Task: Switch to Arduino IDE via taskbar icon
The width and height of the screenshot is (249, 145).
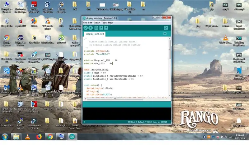Action: point(72,137)
